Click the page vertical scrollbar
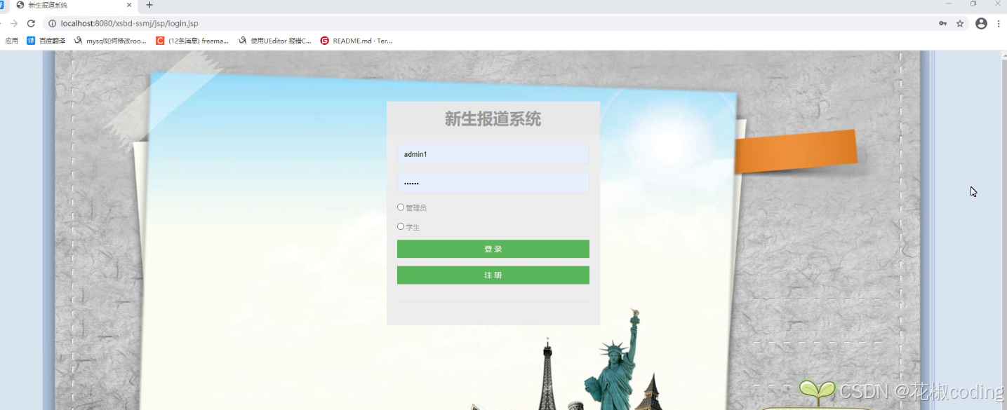Image resolution: width=1007 pixels, height=410 pixels. click(x=1003, y=230)
